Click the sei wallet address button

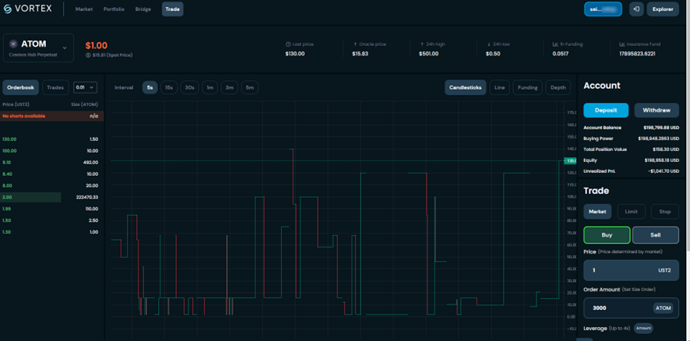tap(603, 9)
